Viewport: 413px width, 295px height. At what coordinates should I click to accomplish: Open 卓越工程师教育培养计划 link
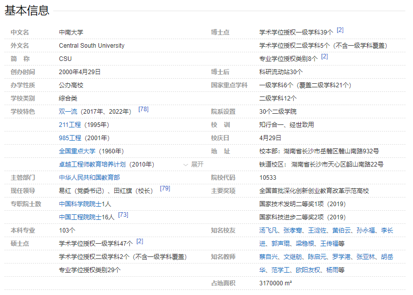pos(92,165)
